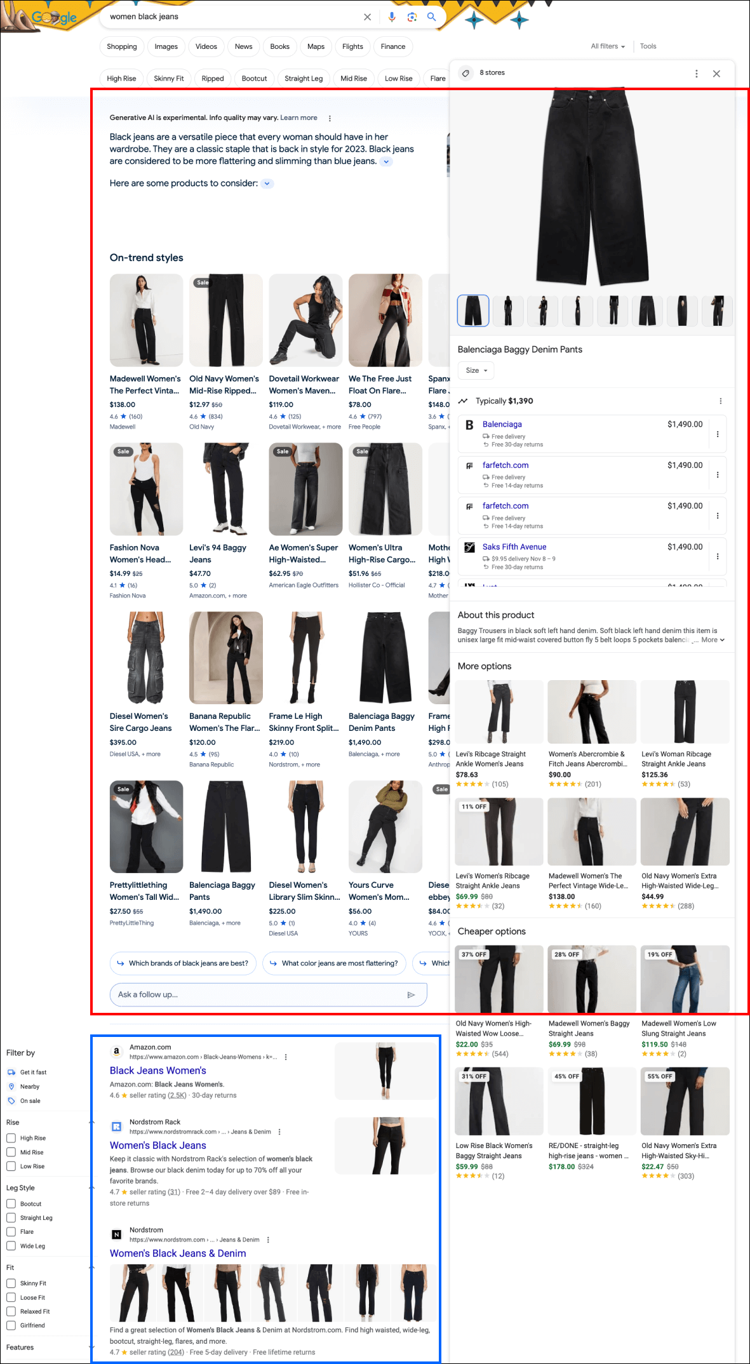Viewport: 750px width, 1364px height.
Task: Click the Nordstrom Rack favicon icon
Action: click(116, 1127)
